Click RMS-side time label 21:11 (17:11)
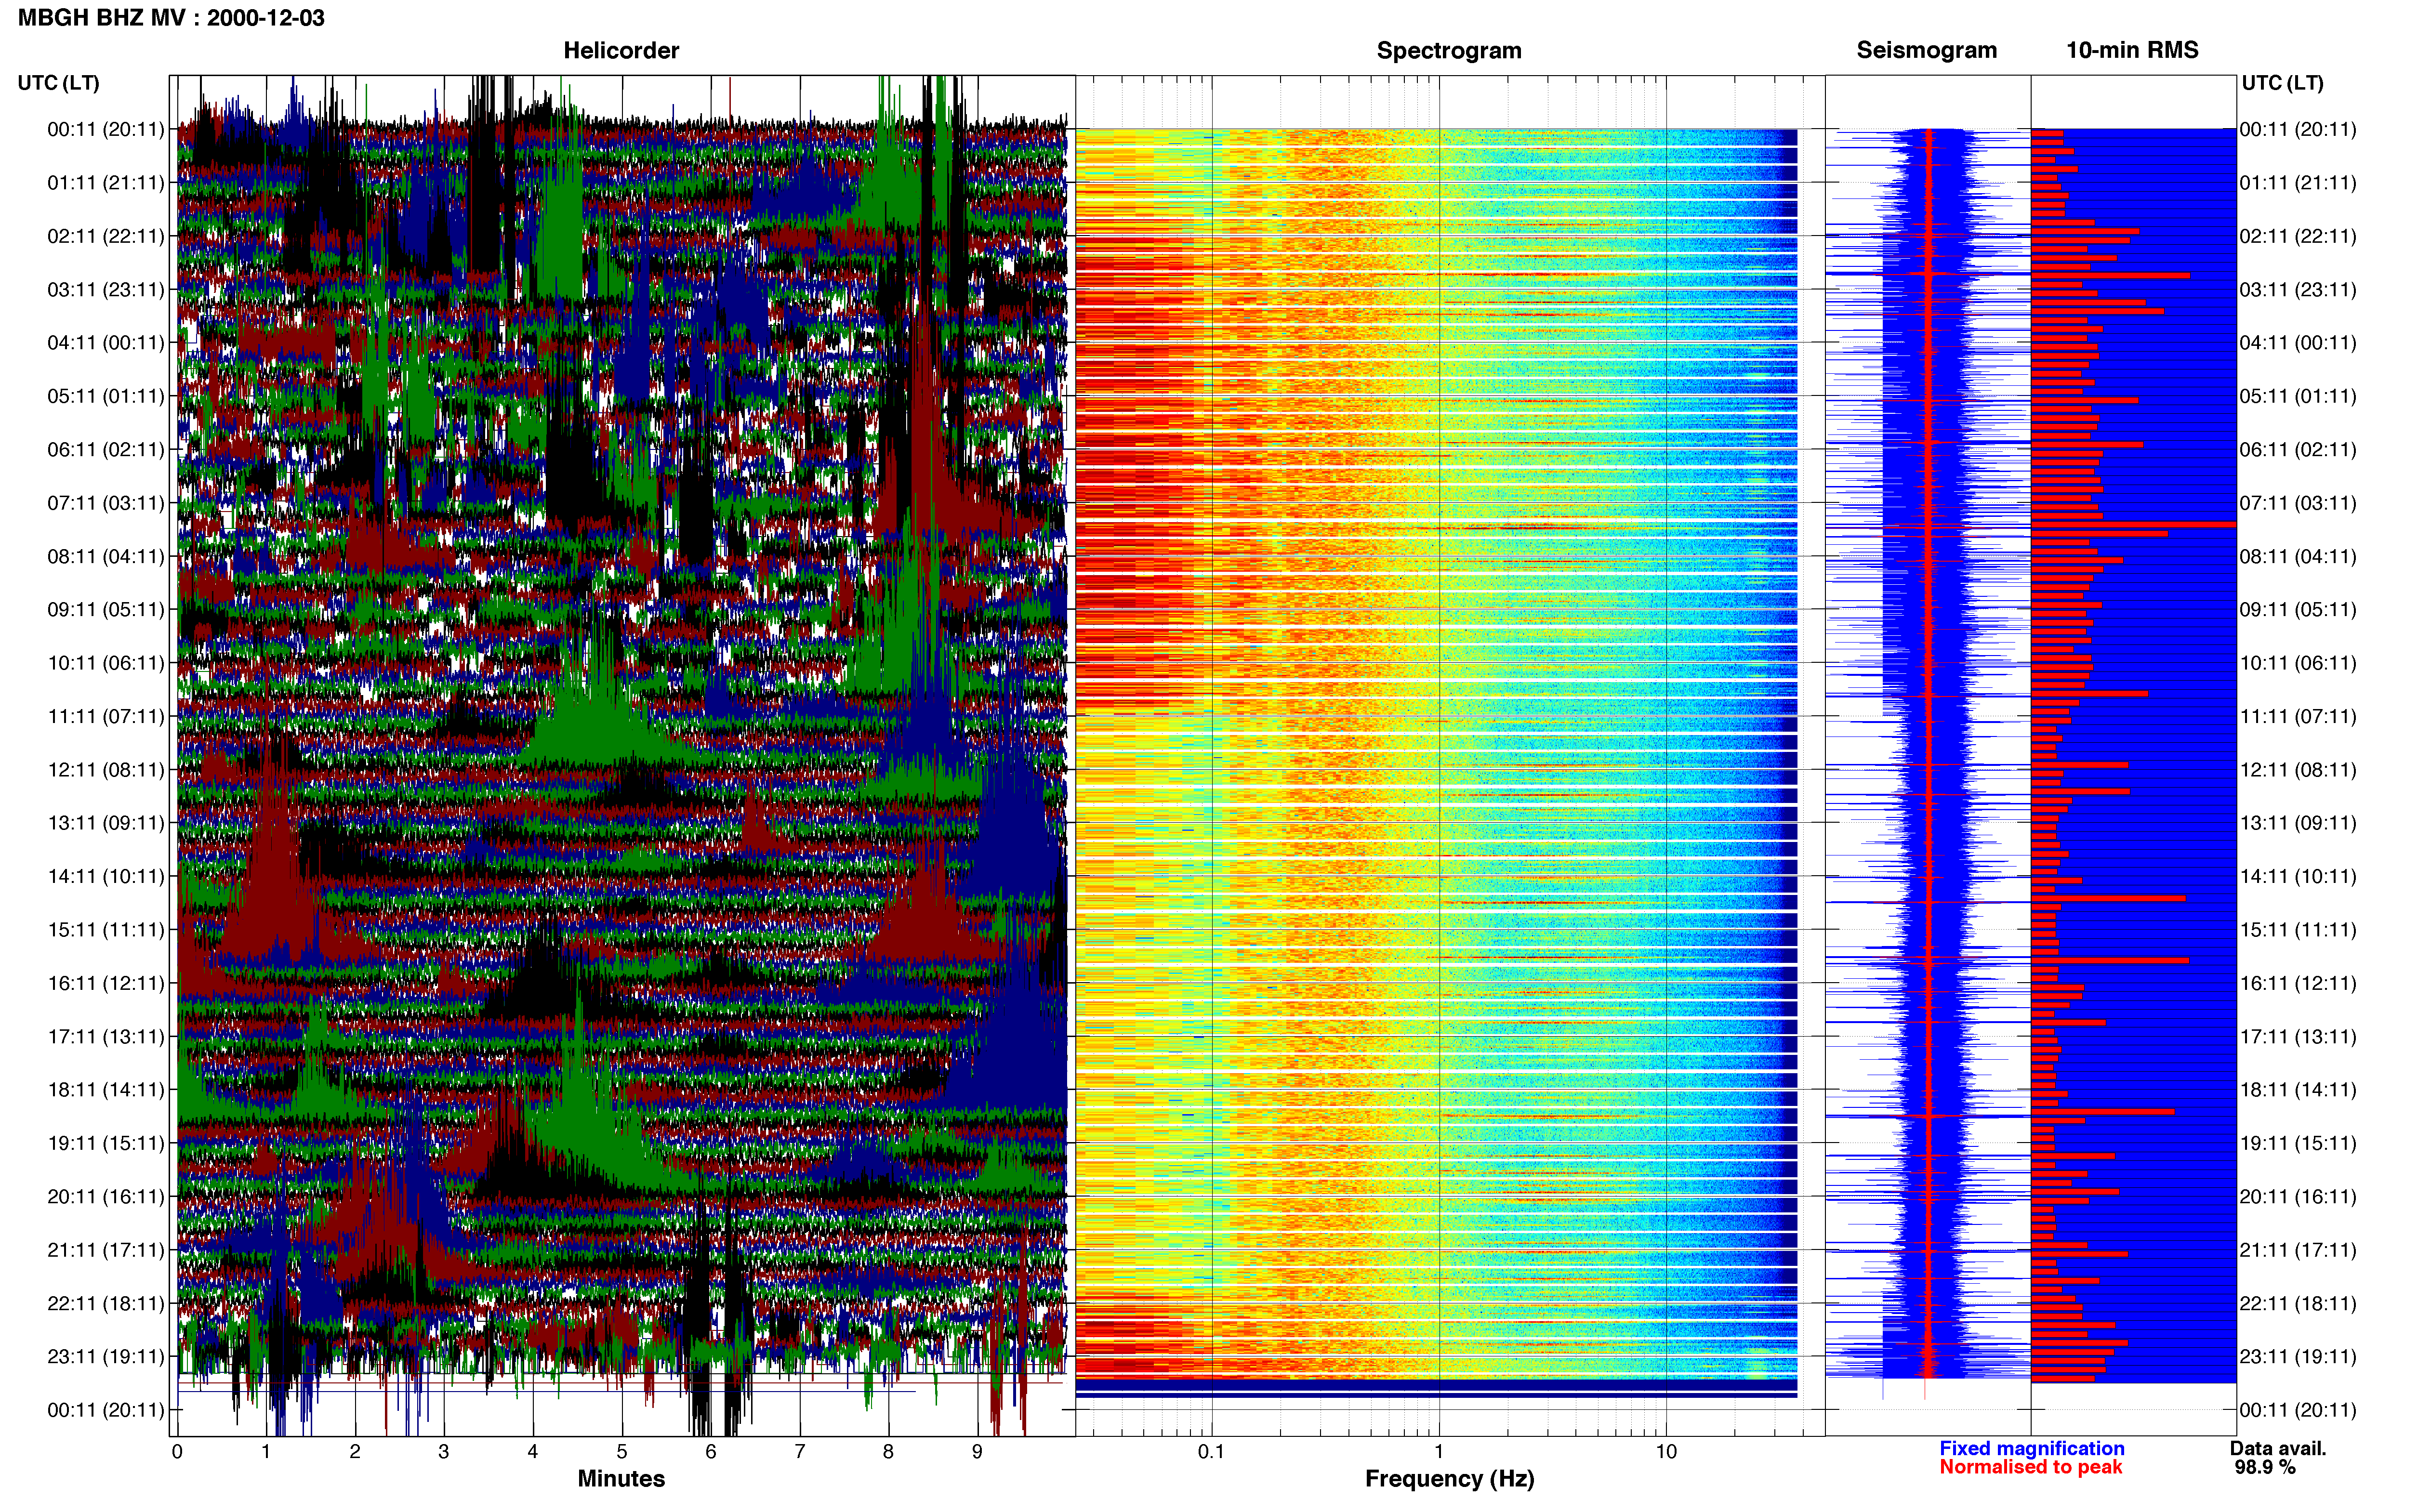This screenshot has height=1512, width=2418. coord(2298,1250)
